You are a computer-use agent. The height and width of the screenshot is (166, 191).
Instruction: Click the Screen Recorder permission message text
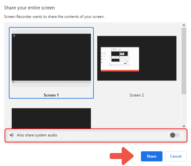coord(54,16)
